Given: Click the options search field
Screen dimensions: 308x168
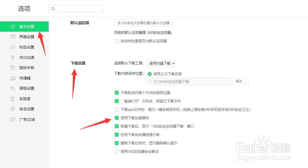Looking at the screenshot, I should point(76,9).
